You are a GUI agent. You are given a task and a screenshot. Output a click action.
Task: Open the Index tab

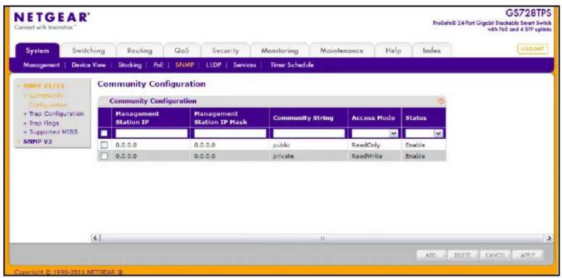[x=432, y=51]
